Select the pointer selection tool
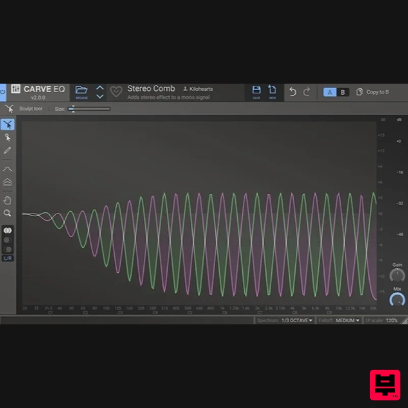Image resolution: width=408 pixels, height=408 pixels. point(7,138)
